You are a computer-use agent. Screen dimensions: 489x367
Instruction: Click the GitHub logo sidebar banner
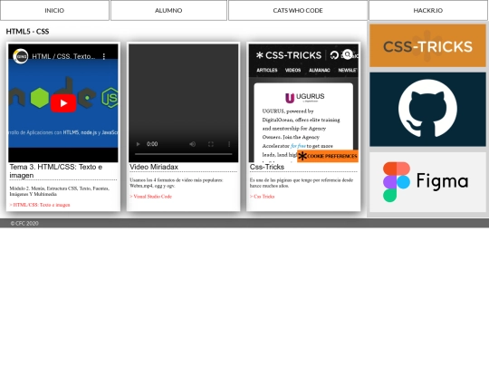(427, 110)
